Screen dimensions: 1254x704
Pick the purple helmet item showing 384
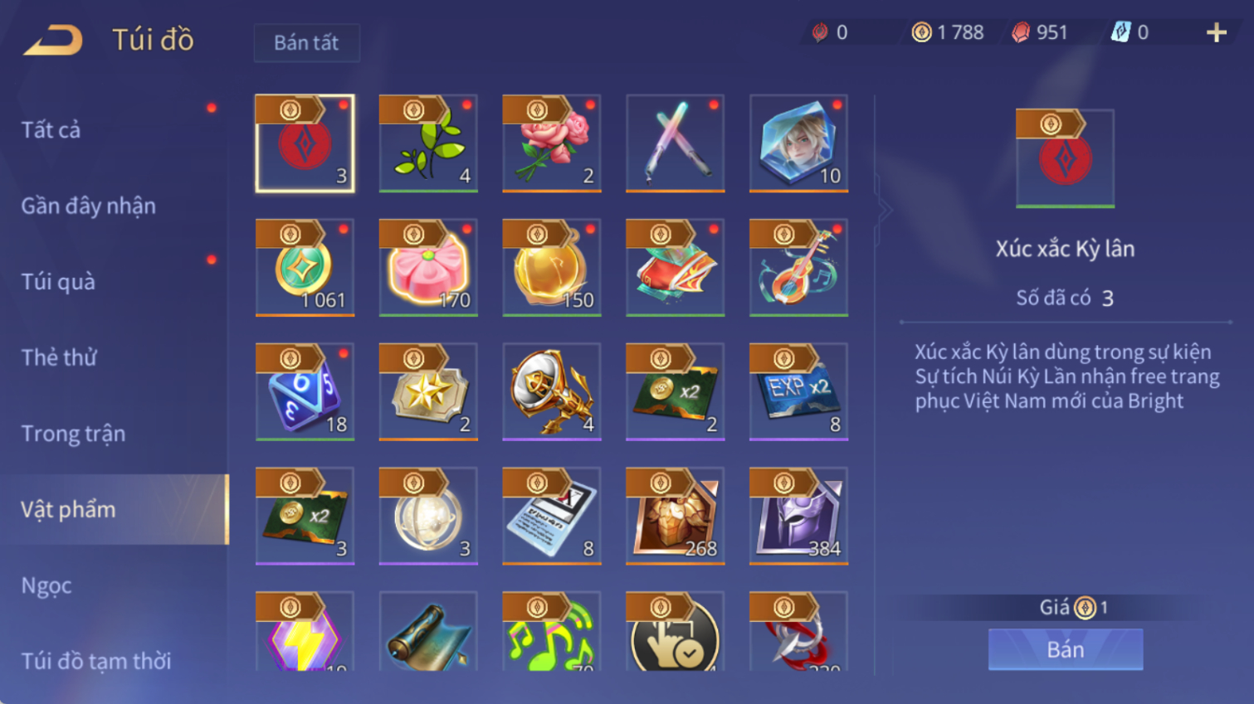coord(798,517)
